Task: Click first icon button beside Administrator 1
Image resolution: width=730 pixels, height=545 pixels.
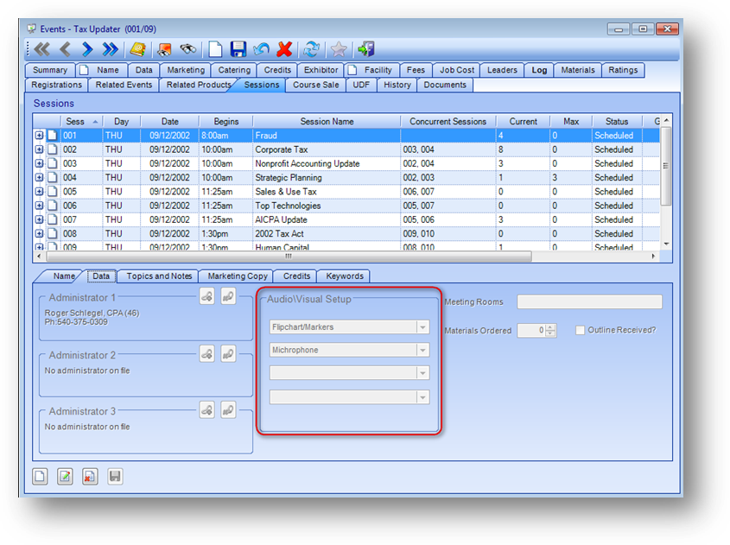Action: click(x=207, y=296)
